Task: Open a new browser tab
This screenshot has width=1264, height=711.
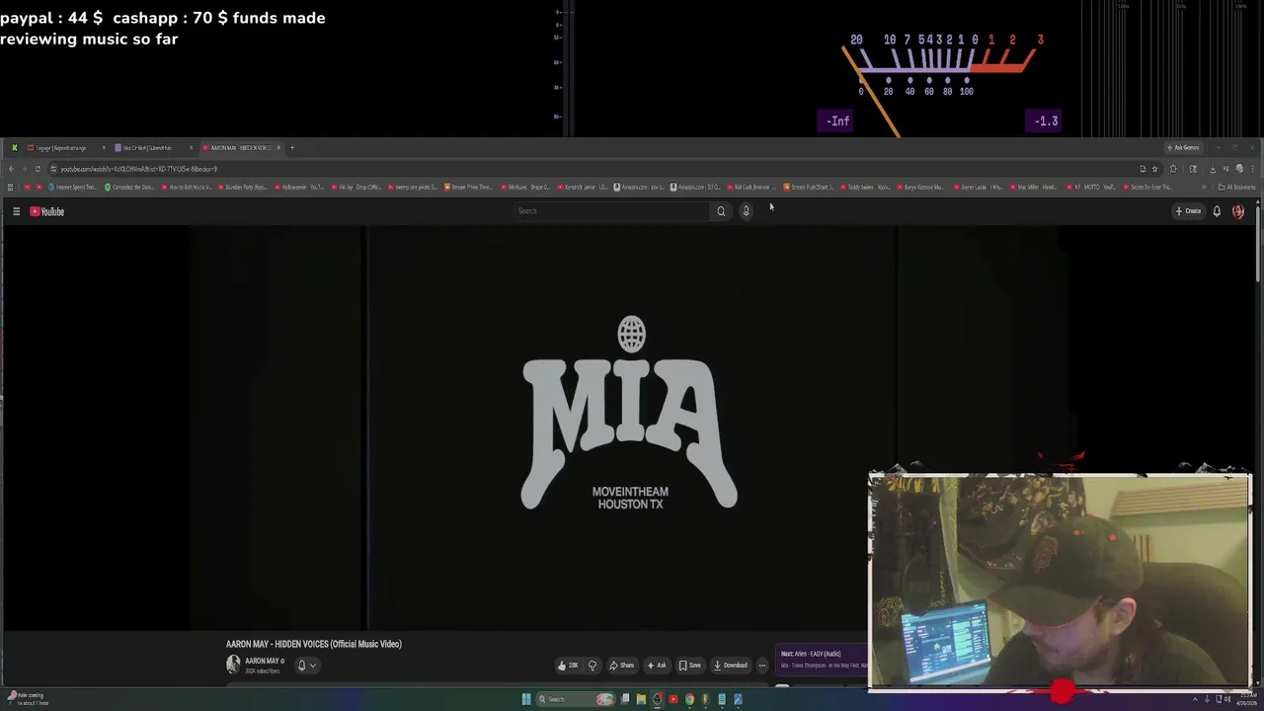Action: point(291,148)
